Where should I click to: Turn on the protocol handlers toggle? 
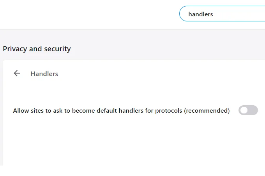click(248, 110)
